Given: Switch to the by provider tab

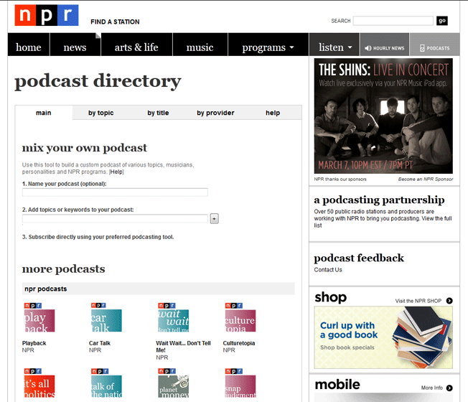Looking at the screenshot, I should click(x=215, y=113).
